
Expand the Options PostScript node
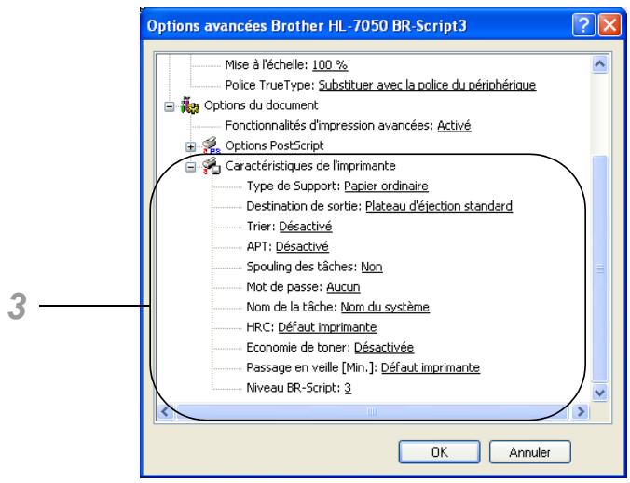(x=191, y=146)
